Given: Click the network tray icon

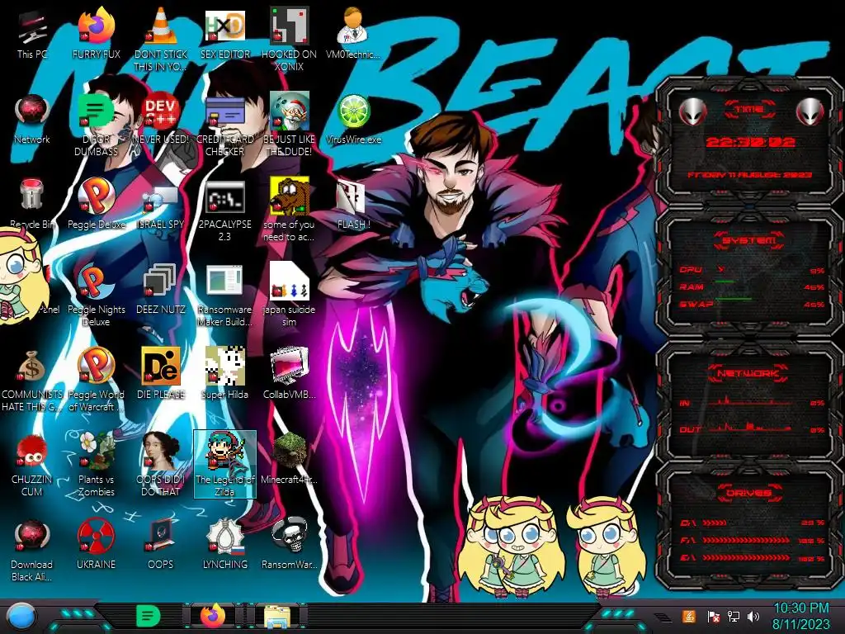Looking at the screenshot, I should [x=733, y=616].
